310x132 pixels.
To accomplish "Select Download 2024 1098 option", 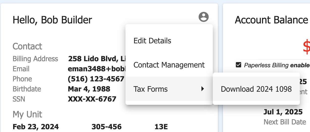I will [x=256, y=89].
